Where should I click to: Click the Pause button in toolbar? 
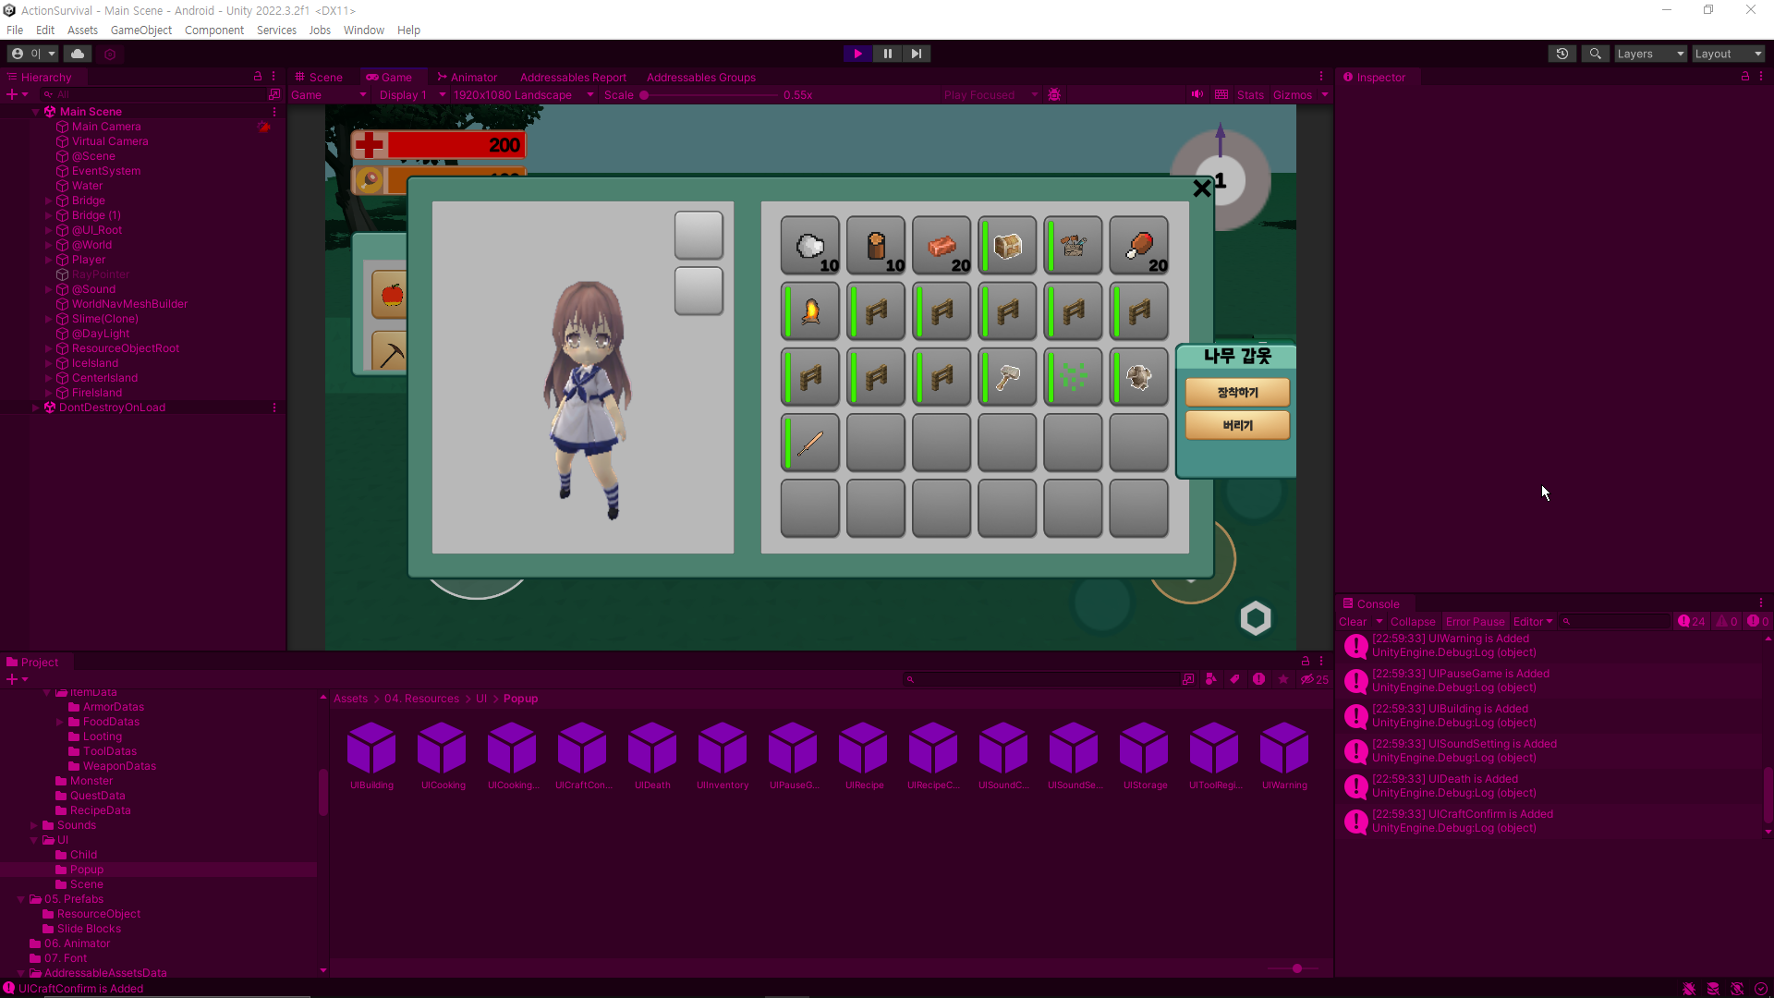tap(887, 54)
